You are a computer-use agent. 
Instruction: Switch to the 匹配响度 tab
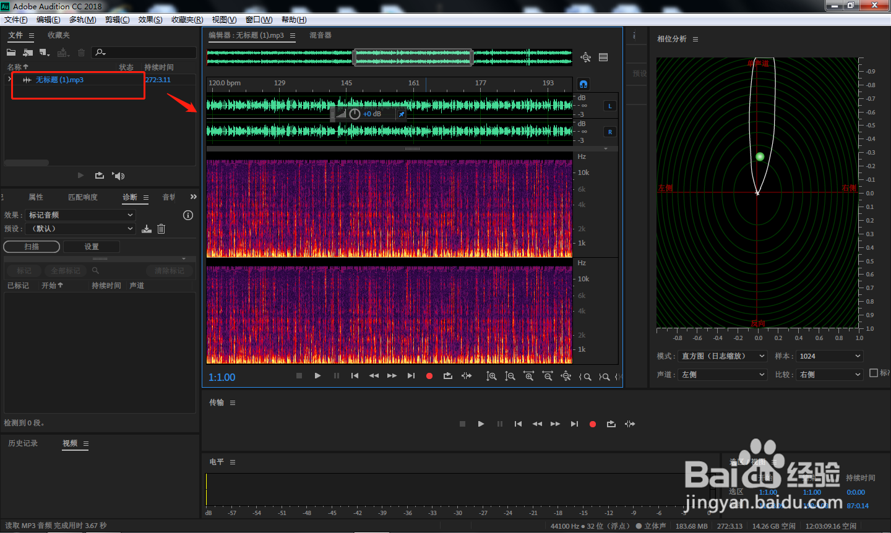[x=83, y=197]
